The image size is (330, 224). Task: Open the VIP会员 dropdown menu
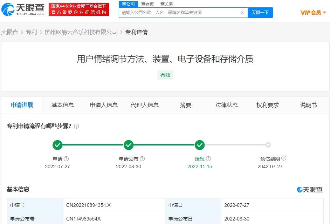(x=313, y=13)
